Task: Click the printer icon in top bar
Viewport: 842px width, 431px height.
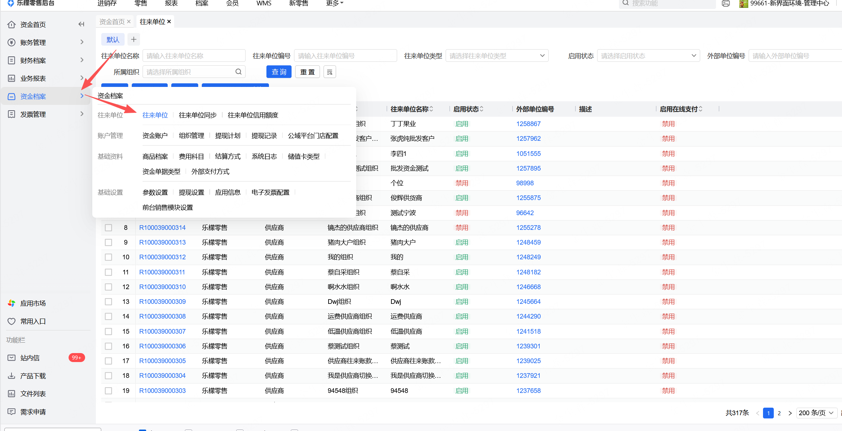Action: [726, 4]
